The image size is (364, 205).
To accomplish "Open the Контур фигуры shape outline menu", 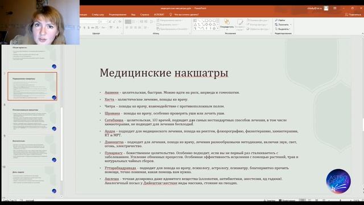I will pyautogui.click(x=257, y=24).
